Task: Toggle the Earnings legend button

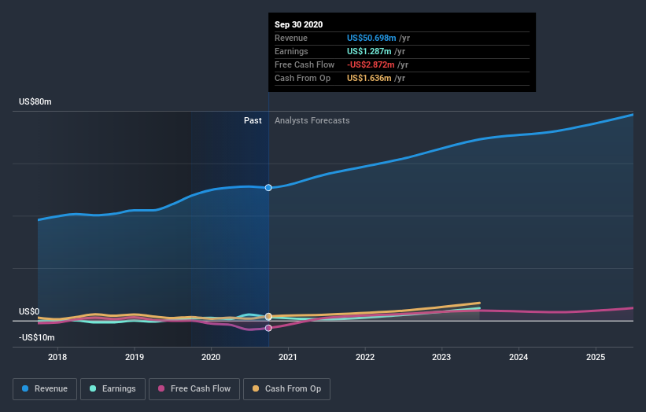Action: [113, 389]
